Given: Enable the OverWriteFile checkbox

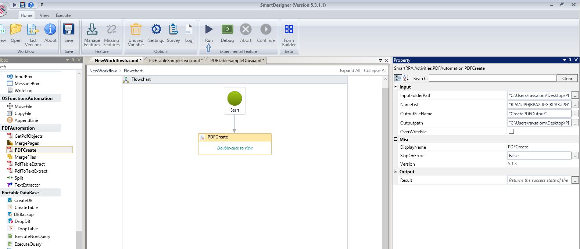Looking at the screenshot, I should [511, 131].
